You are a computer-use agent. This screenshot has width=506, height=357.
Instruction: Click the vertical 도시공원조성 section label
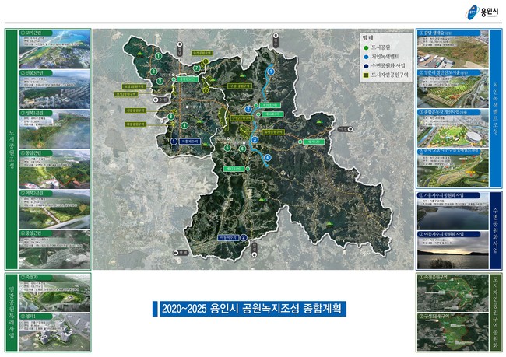[x=12, y=149]
